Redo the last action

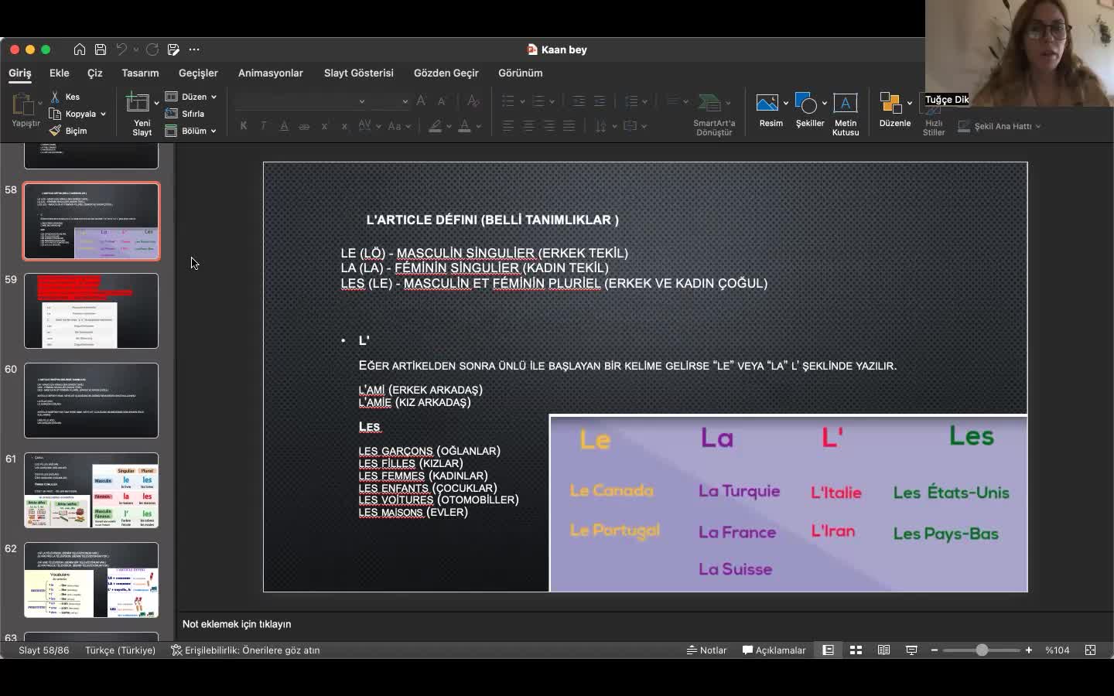click(152, 49)
